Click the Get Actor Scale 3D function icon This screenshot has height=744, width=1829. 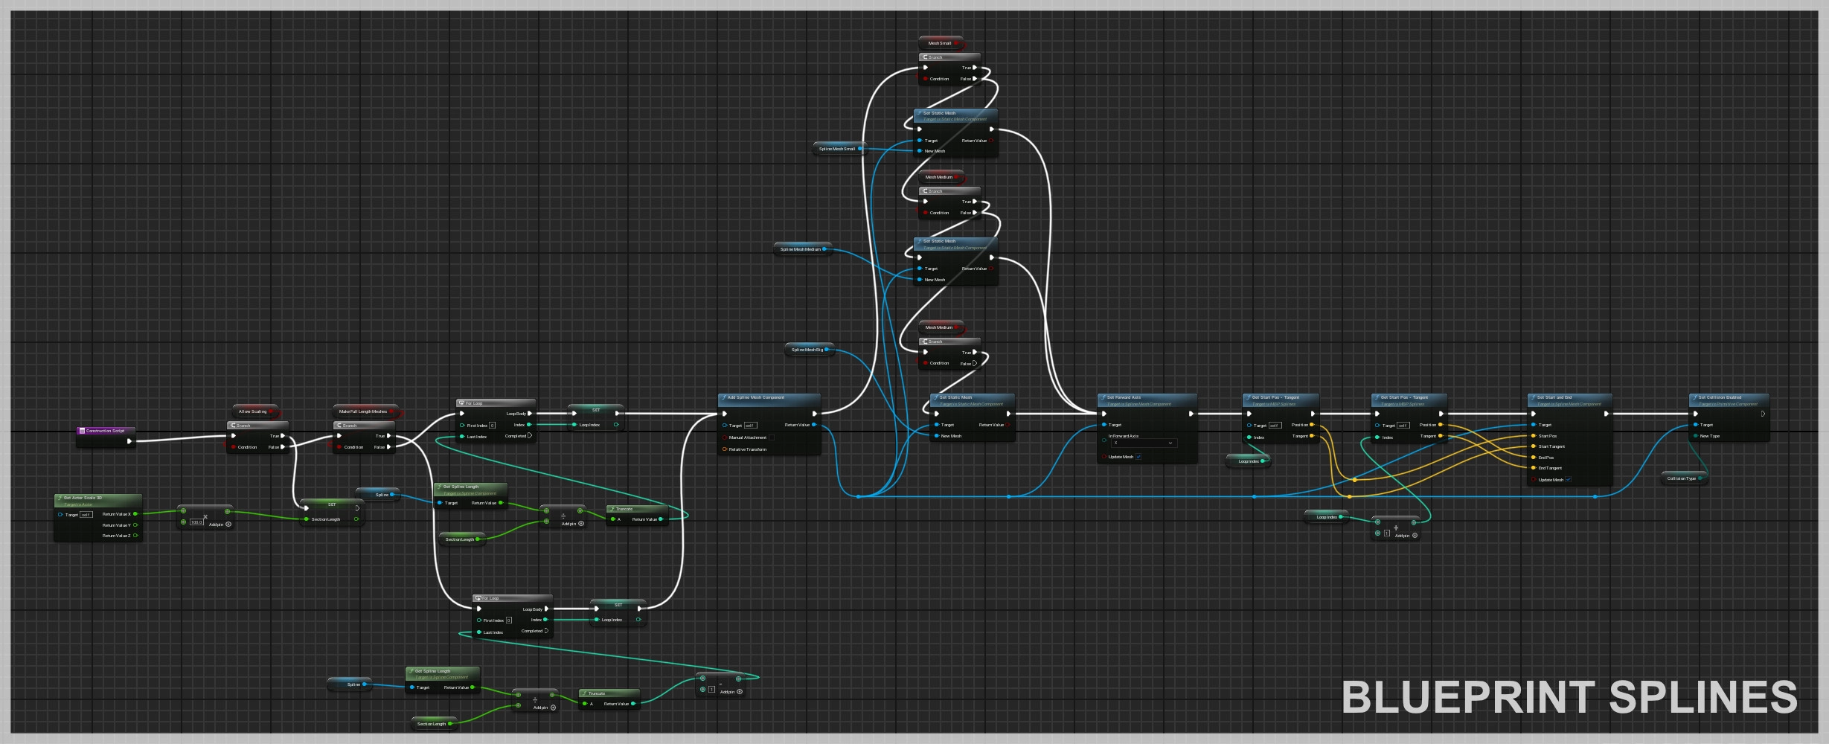pyautogui.click(x=60, y=498)
